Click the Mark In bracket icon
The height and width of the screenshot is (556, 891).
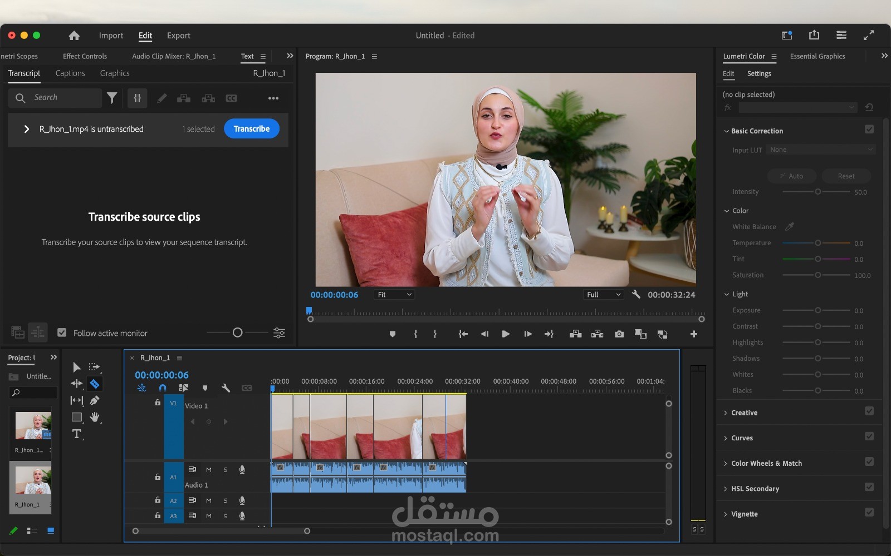[x=415, y=334]
